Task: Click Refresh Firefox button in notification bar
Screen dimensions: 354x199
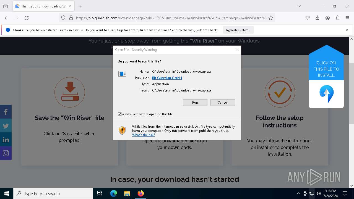Action: click(238, 30)
